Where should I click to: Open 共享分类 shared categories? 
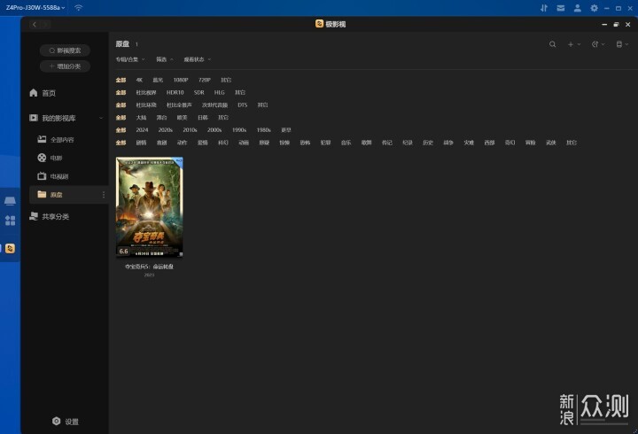point(49,216)
